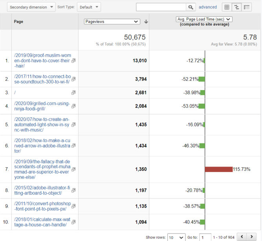This screenshot has width=262, height=241.
Task: Click the -38.57% load time value
Action: pyautogui.click(x=192, y=206)
